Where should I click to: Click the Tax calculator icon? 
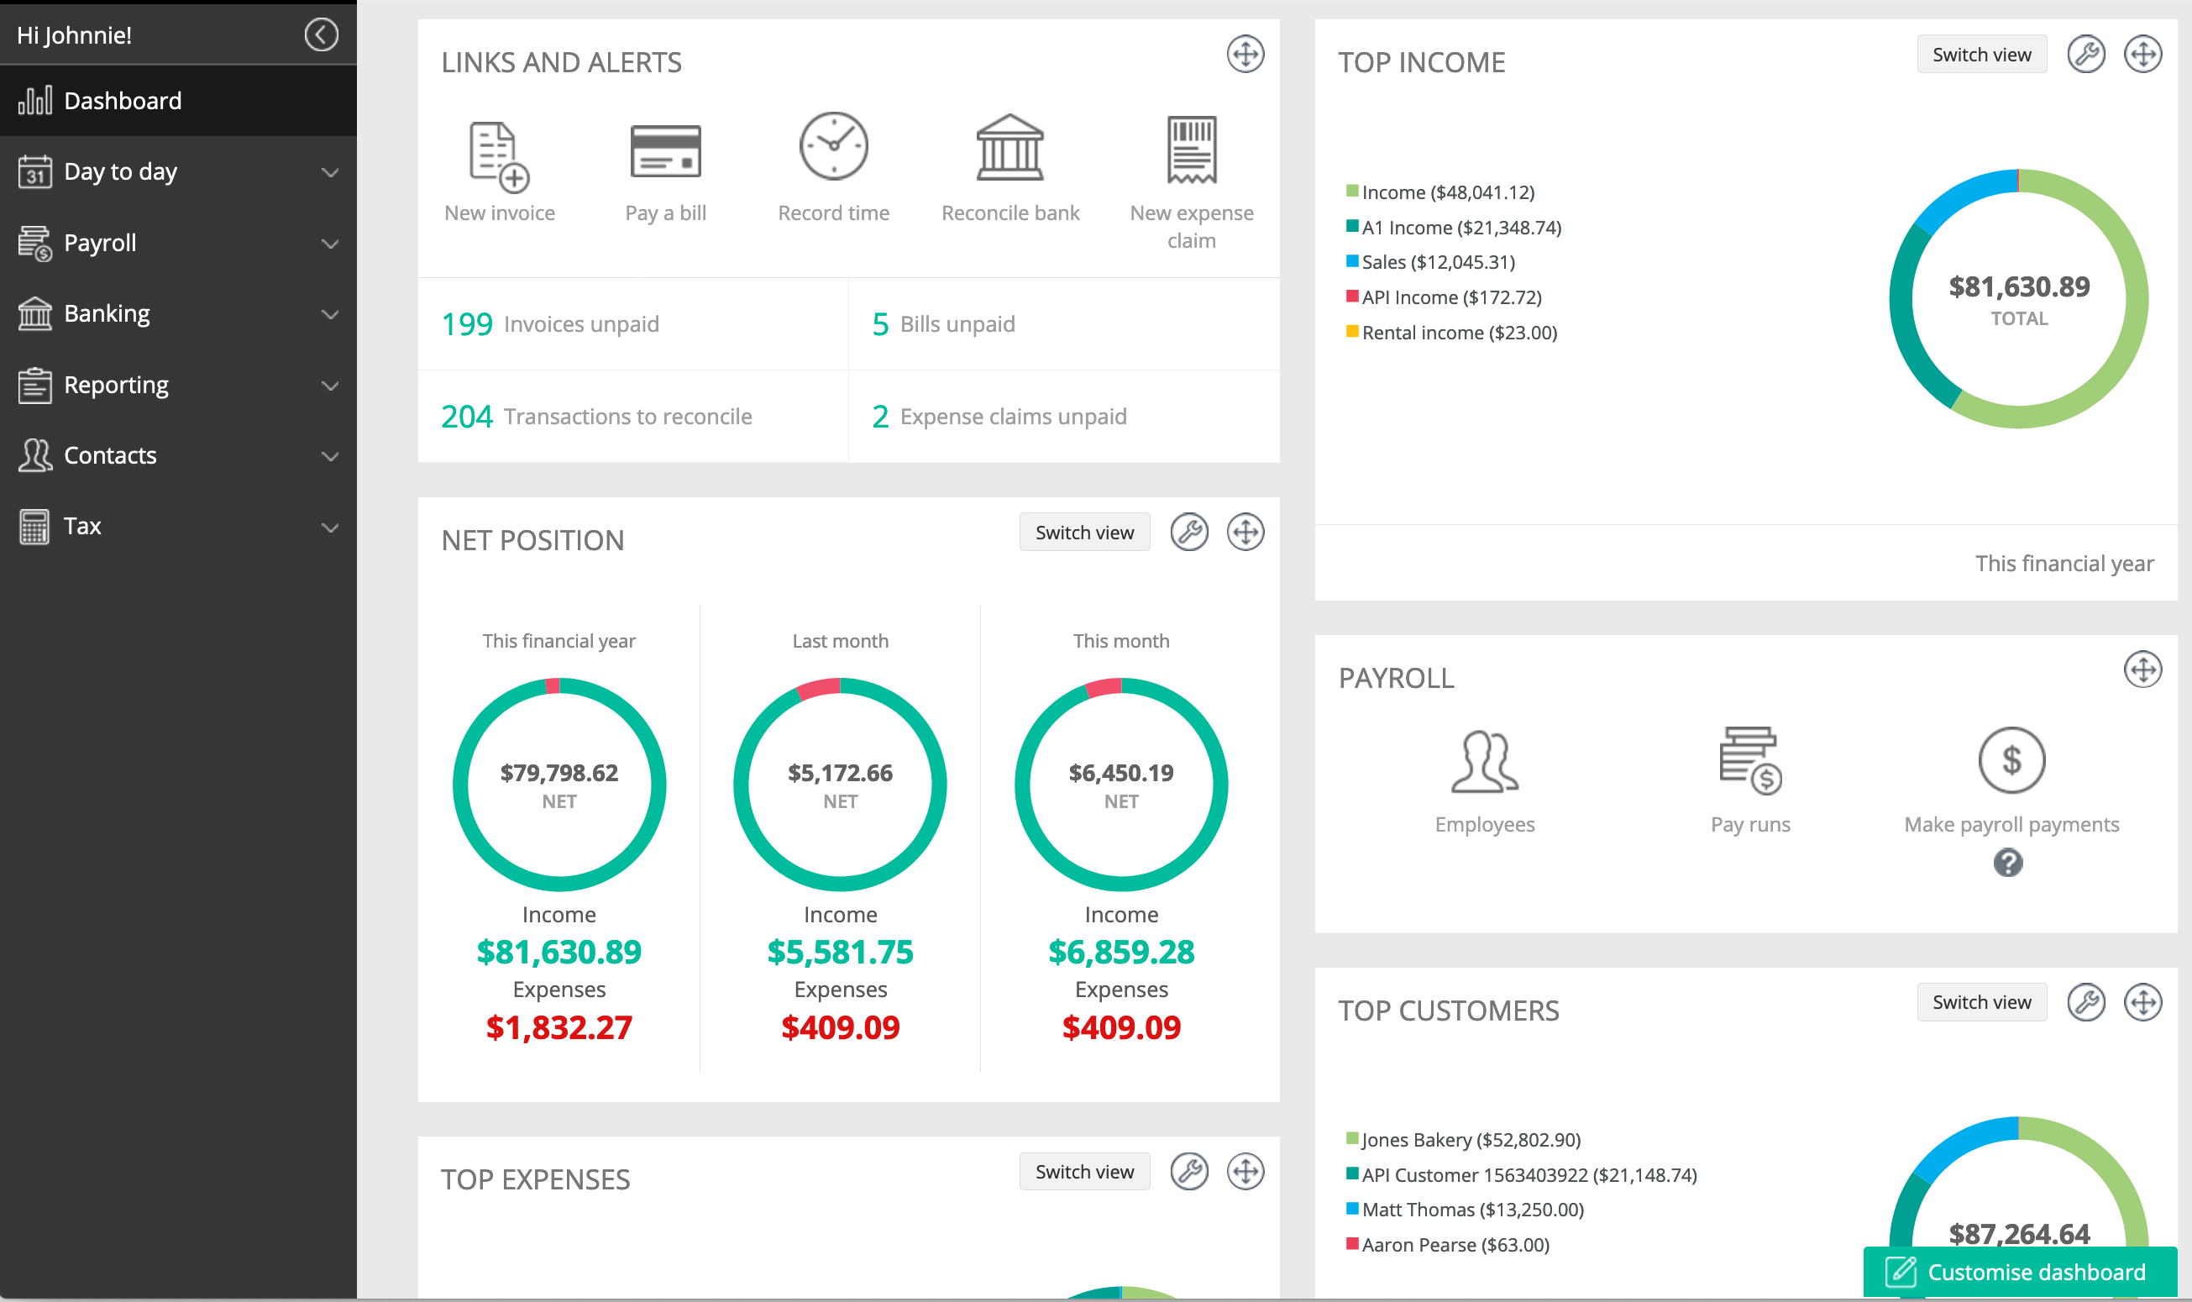click(35, 527)
